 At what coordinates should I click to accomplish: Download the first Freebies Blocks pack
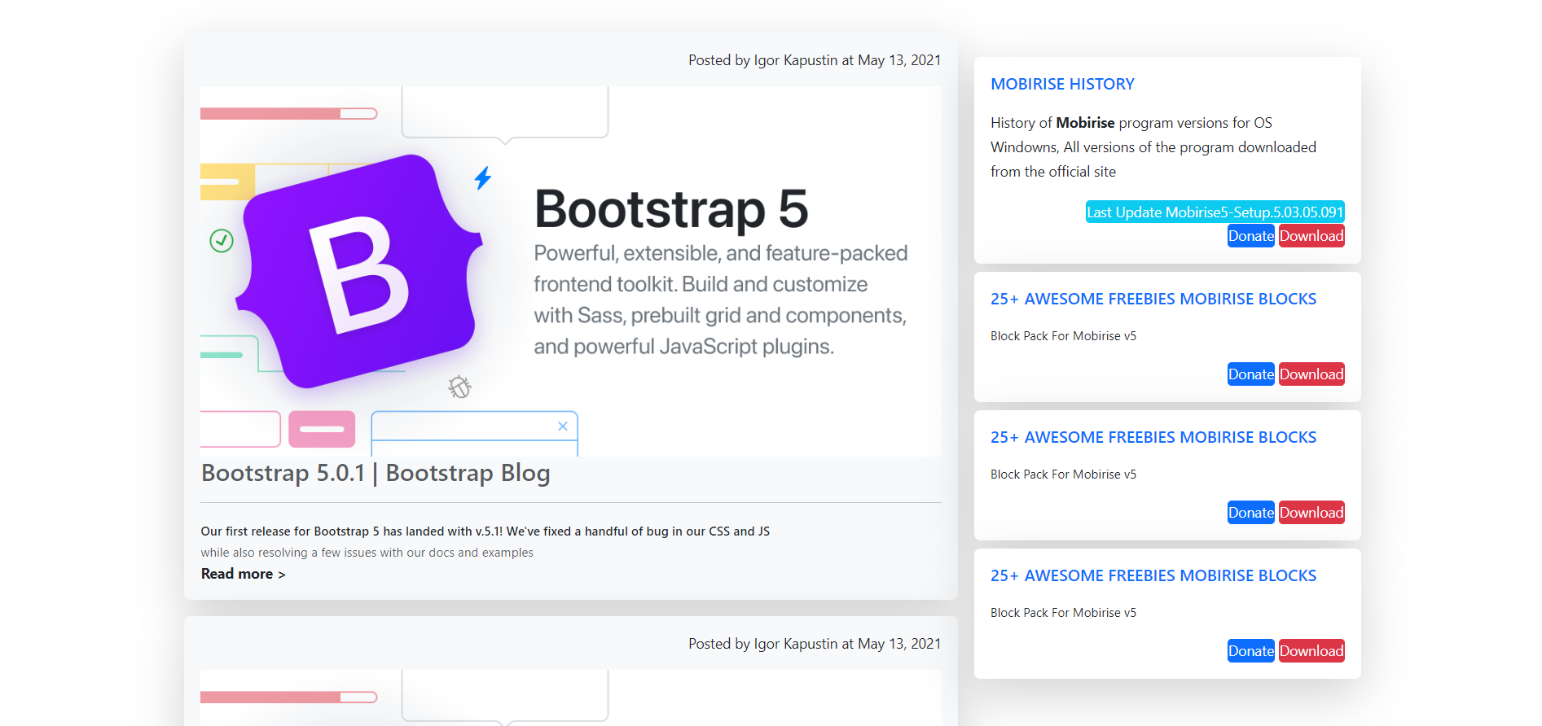pyautogui.click(x=1311, y=374)
